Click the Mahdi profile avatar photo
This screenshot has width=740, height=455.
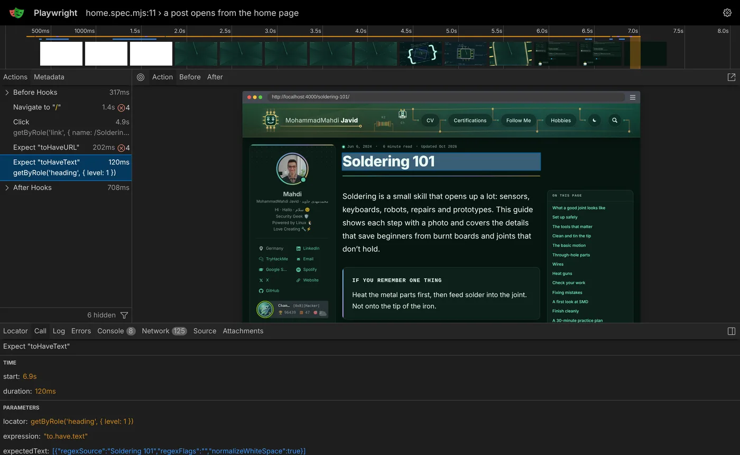[292, 169]
